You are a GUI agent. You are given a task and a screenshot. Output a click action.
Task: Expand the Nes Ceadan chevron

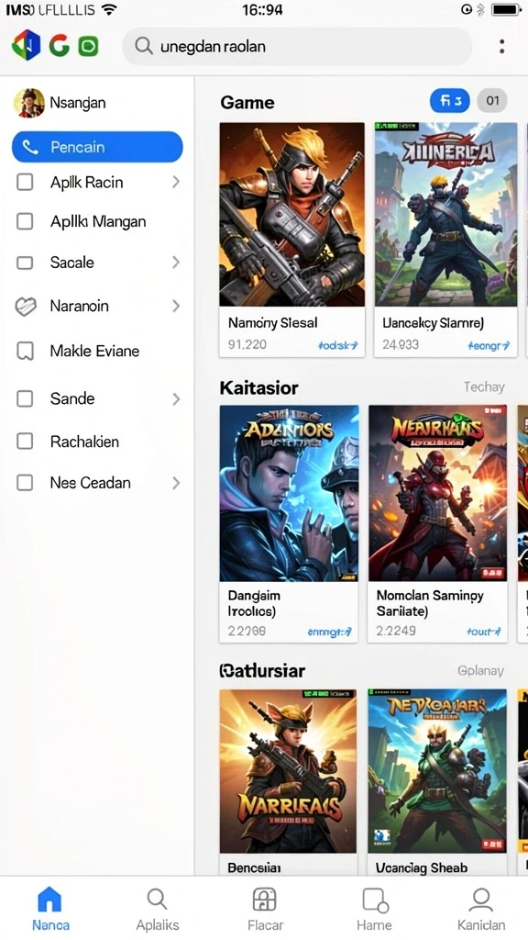pos(176,483)
